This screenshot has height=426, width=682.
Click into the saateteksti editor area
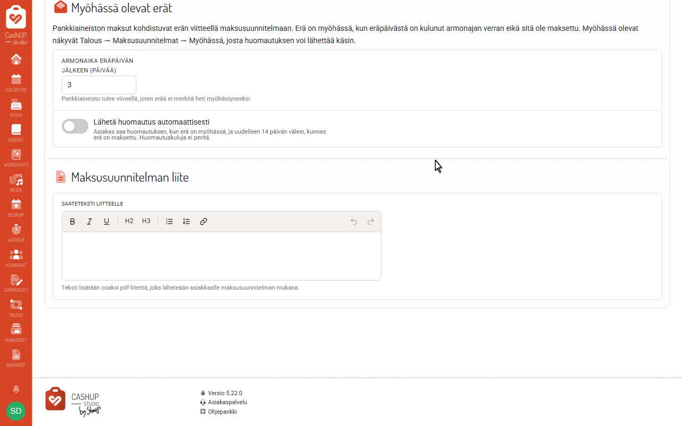222,256
